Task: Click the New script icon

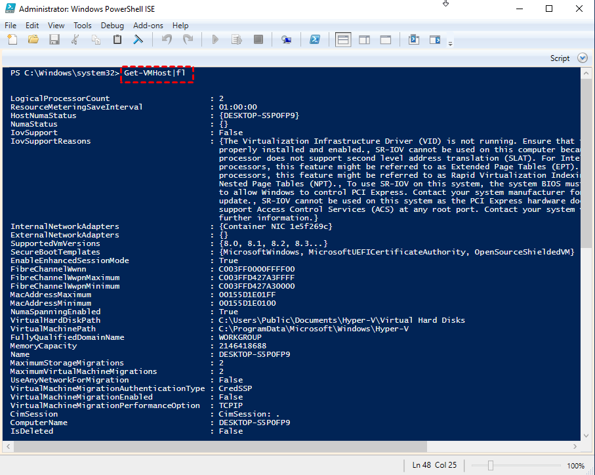Action: (12, 40)
